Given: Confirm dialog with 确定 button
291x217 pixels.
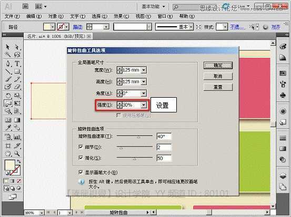Looking at the screenshot, I should click(218, 65).
